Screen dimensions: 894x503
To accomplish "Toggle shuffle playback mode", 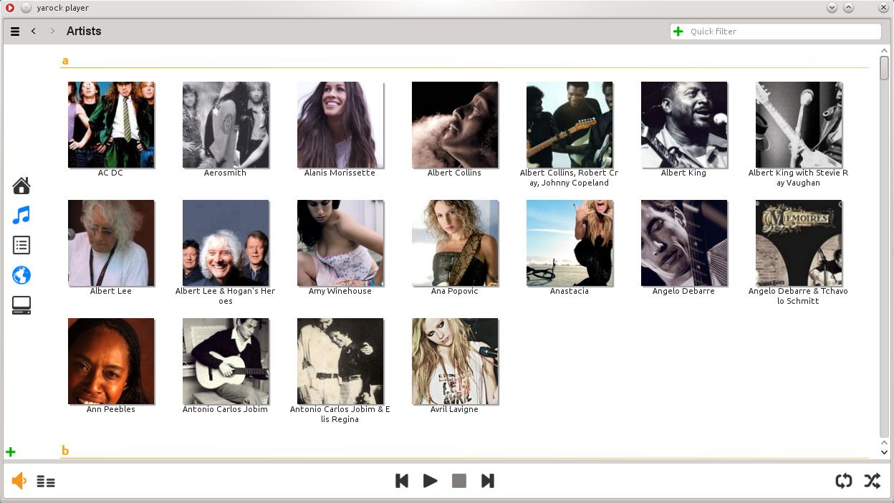I will click(872, 481).
